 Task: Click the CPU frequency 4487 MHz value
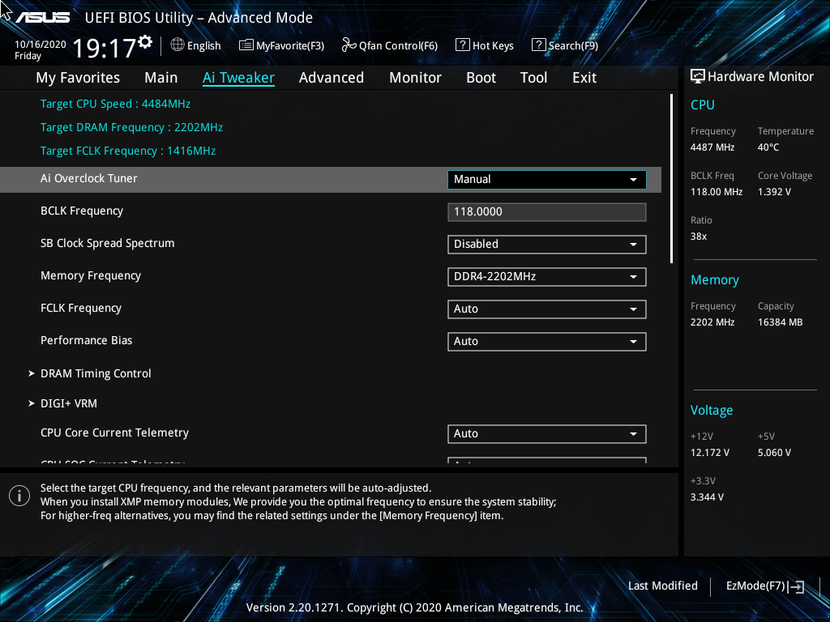[x=712, y=147]
